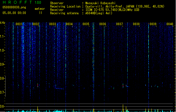176x112 pixels.
Task: Click the tallest yellow intensity spike at 0837
Action: pos(123,108)
